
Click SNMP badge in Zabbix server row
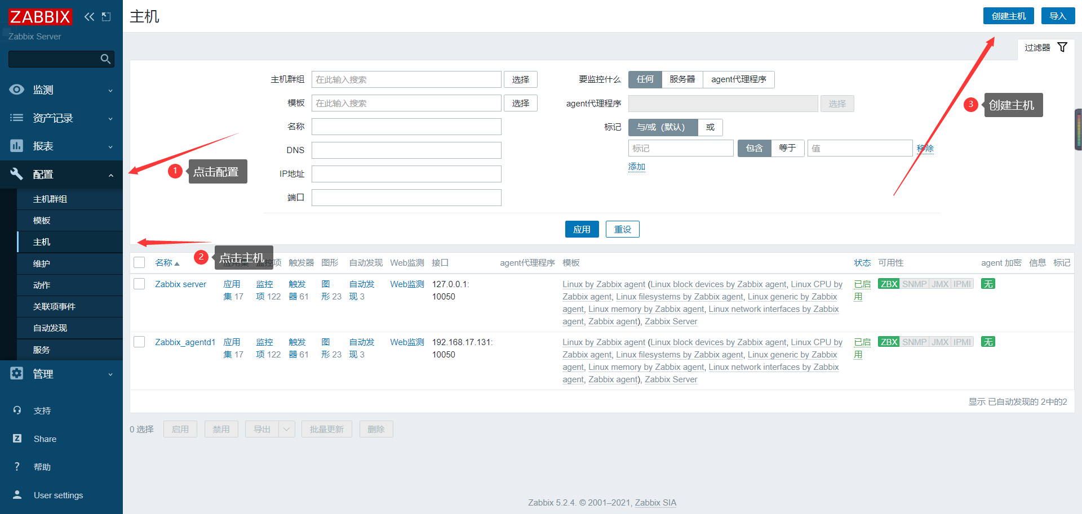coord(914,284)
